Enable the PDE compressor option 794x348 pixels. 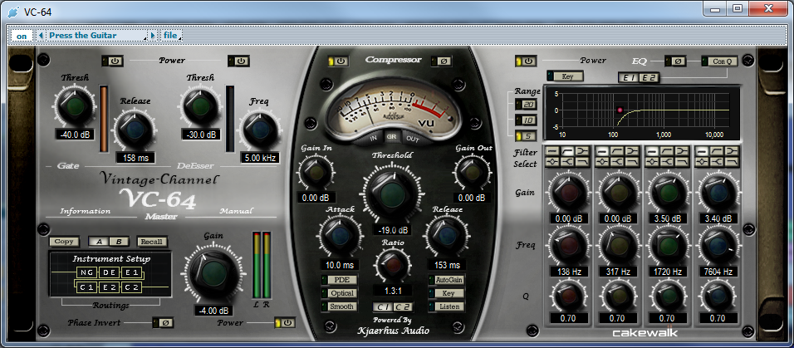click(339, 280)
